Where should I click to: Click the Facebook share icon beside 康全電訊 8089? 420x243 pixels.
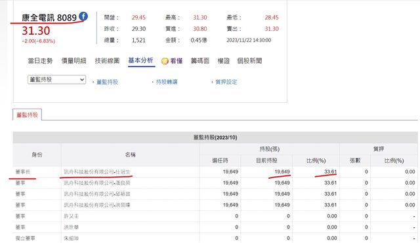point(83,16)
